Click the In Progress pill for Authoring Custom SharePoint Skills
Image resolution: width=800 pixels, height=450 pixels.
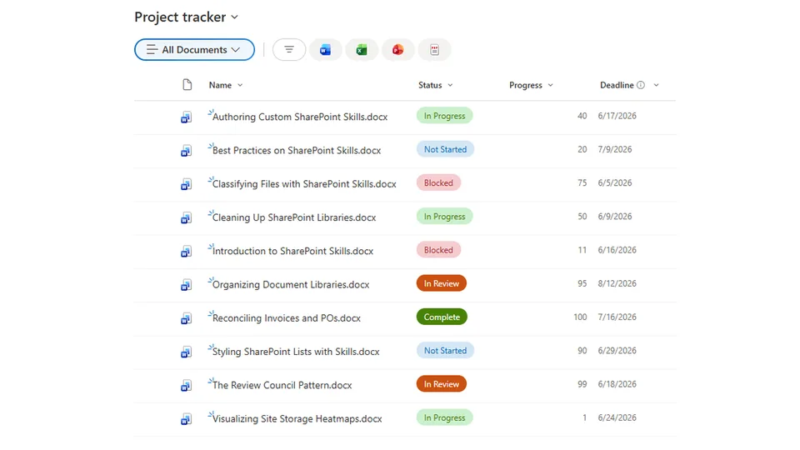(x=444, y=116)
